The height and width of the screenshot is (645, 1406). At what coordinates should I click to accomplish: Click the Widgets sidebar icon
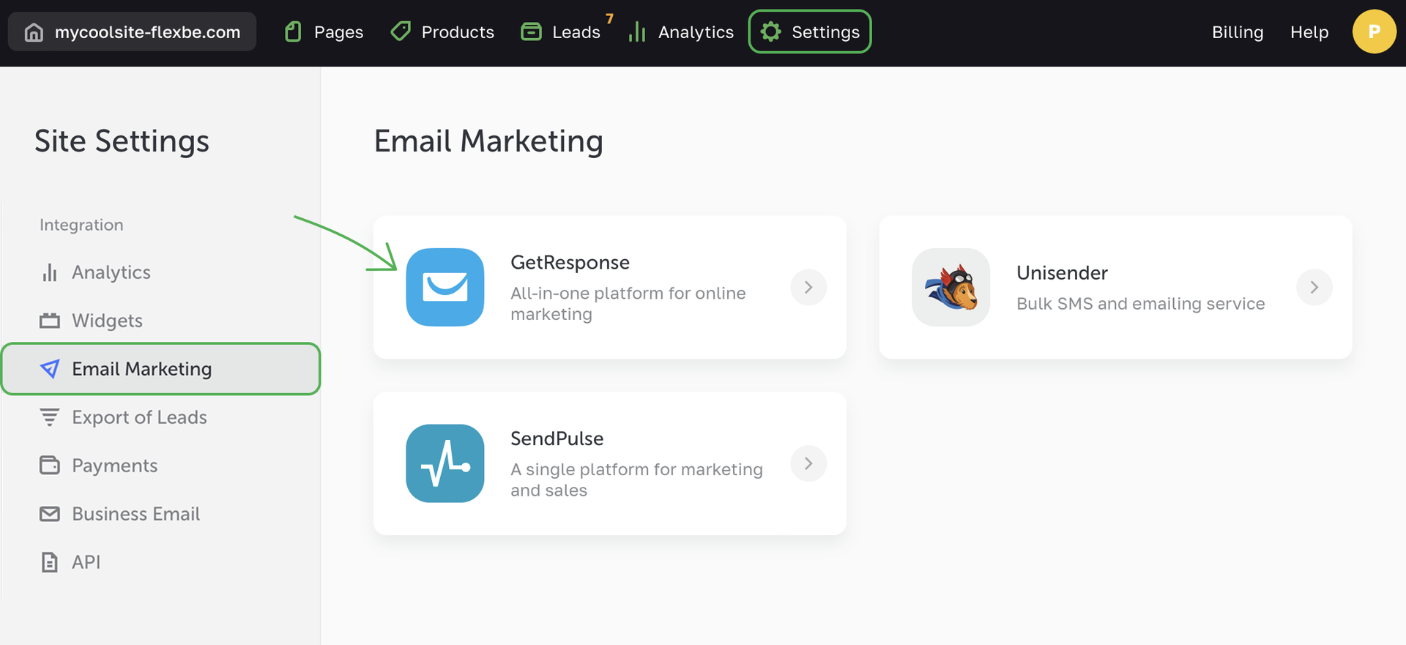(50, 321)
